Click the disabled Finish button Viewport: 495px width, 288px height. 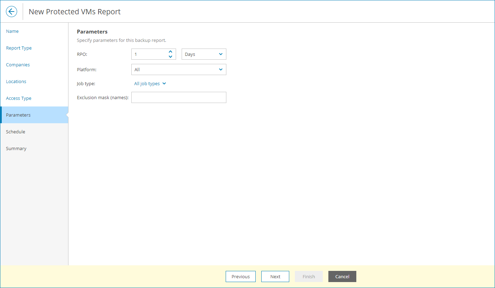[x=308, y=276]
